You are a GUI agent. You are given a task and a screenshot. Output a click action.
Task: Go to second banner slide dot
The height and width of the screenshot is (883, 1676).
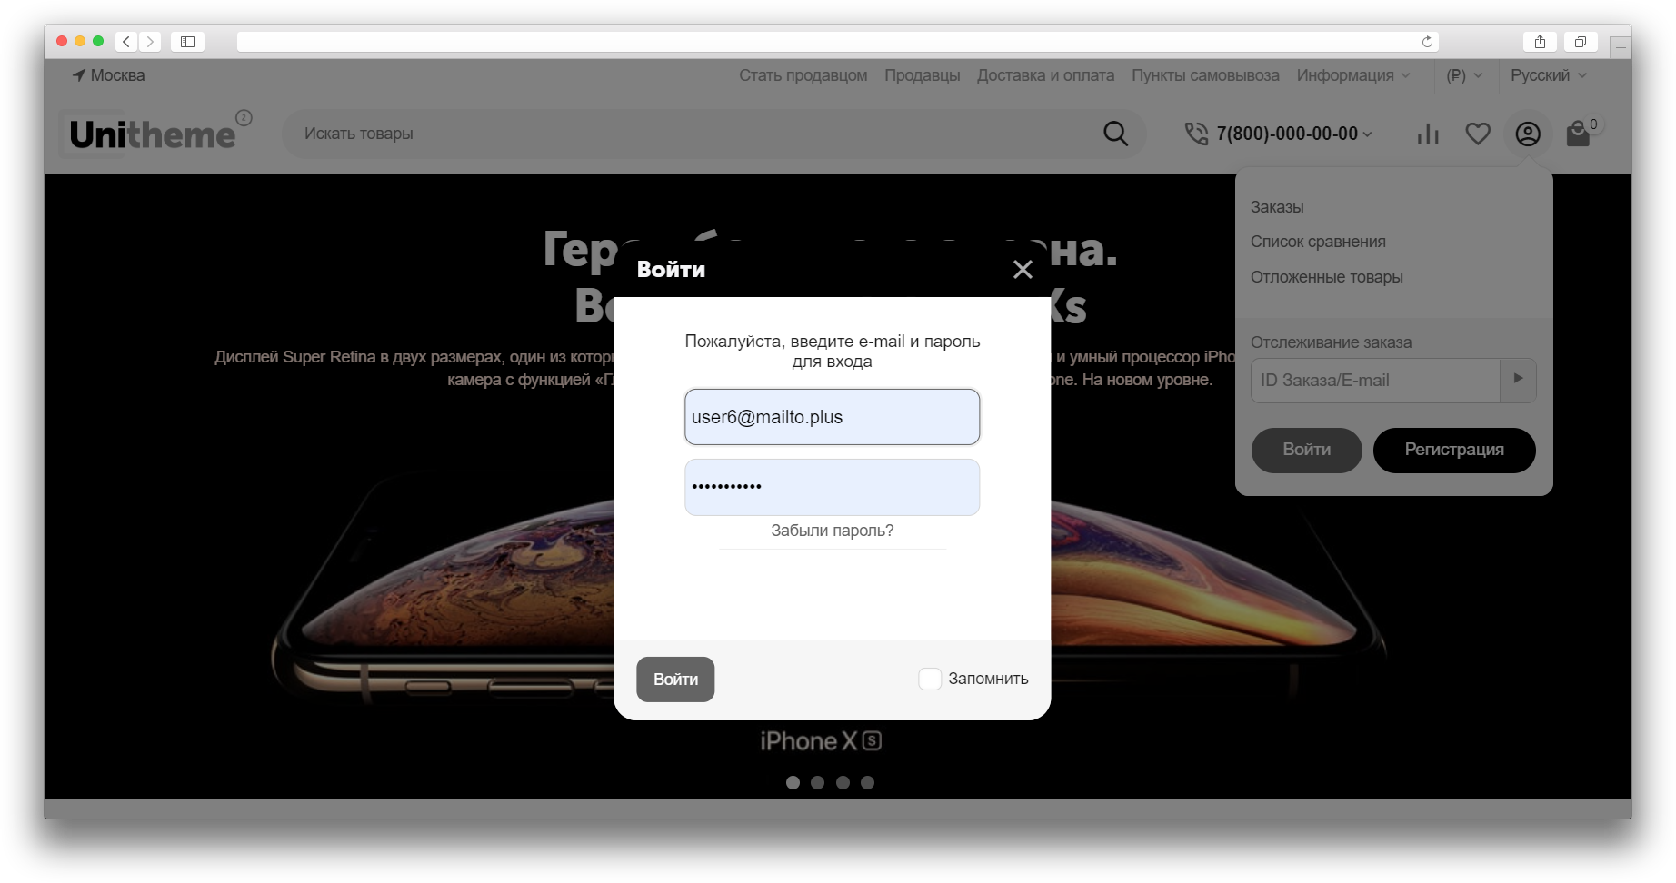point(817,782)
